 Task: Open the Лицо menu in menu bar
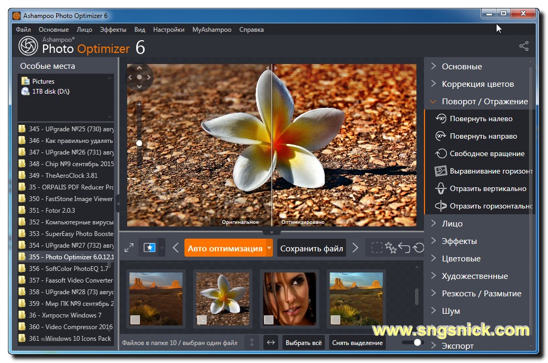(84, 30)
